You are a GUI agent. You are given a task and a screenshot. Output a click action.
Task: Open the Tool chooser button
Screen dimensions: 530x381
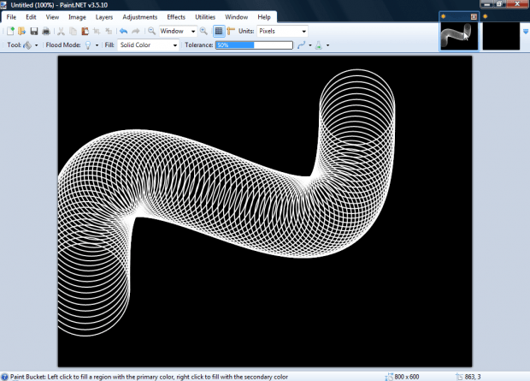point(30,45)
